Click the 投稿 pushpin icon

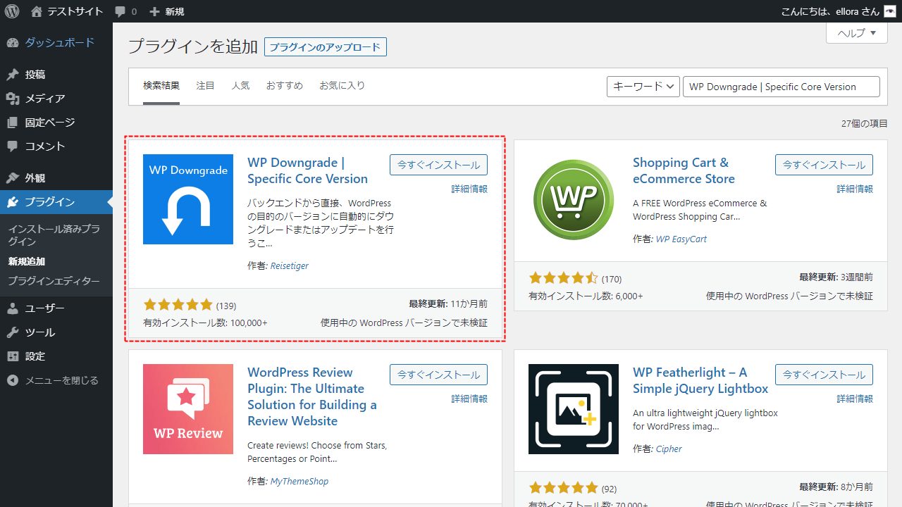[13, 75]
